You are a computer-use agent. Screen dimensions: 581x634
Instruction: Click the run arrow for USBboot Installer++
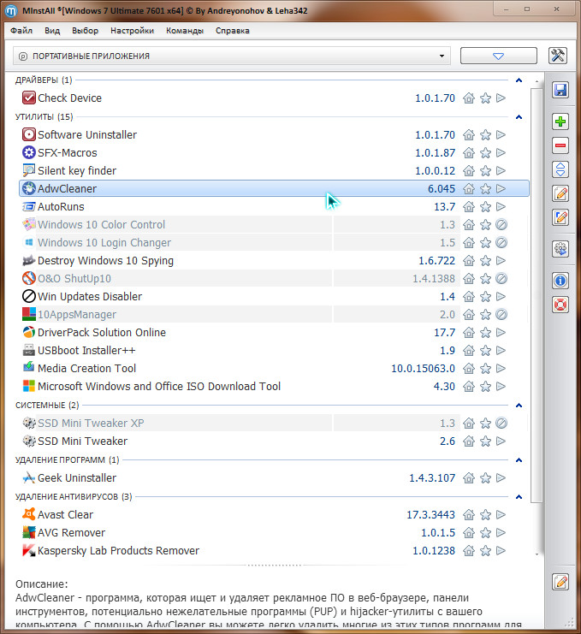coord(501,351)
